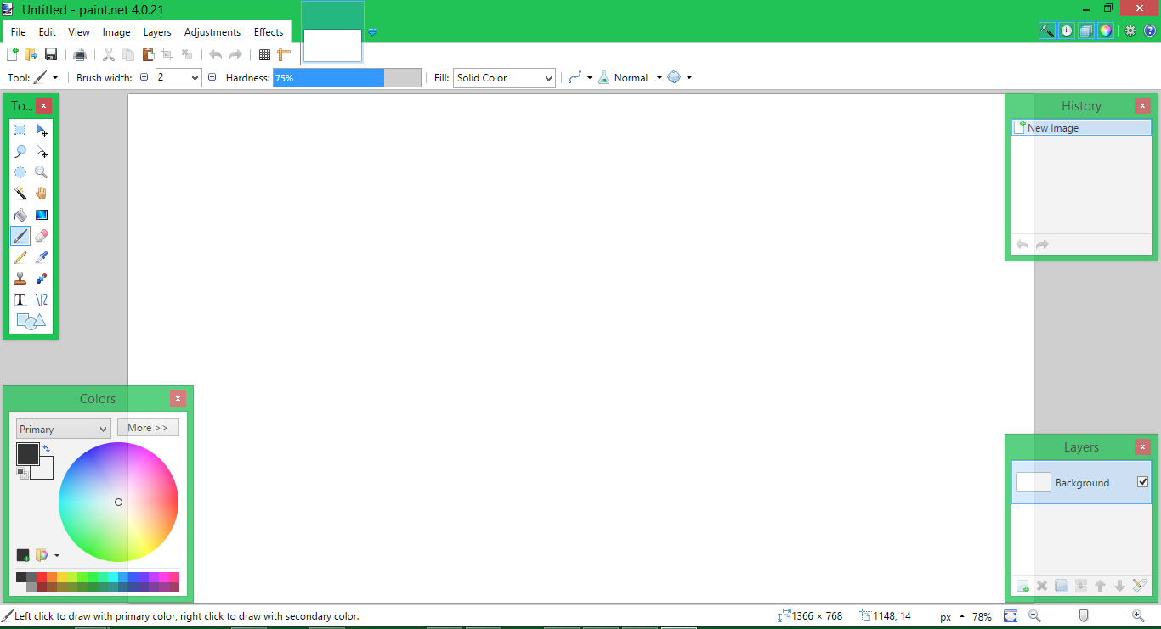Pick the Text tool
1161x629 pixels.
(x=20, y=300)
